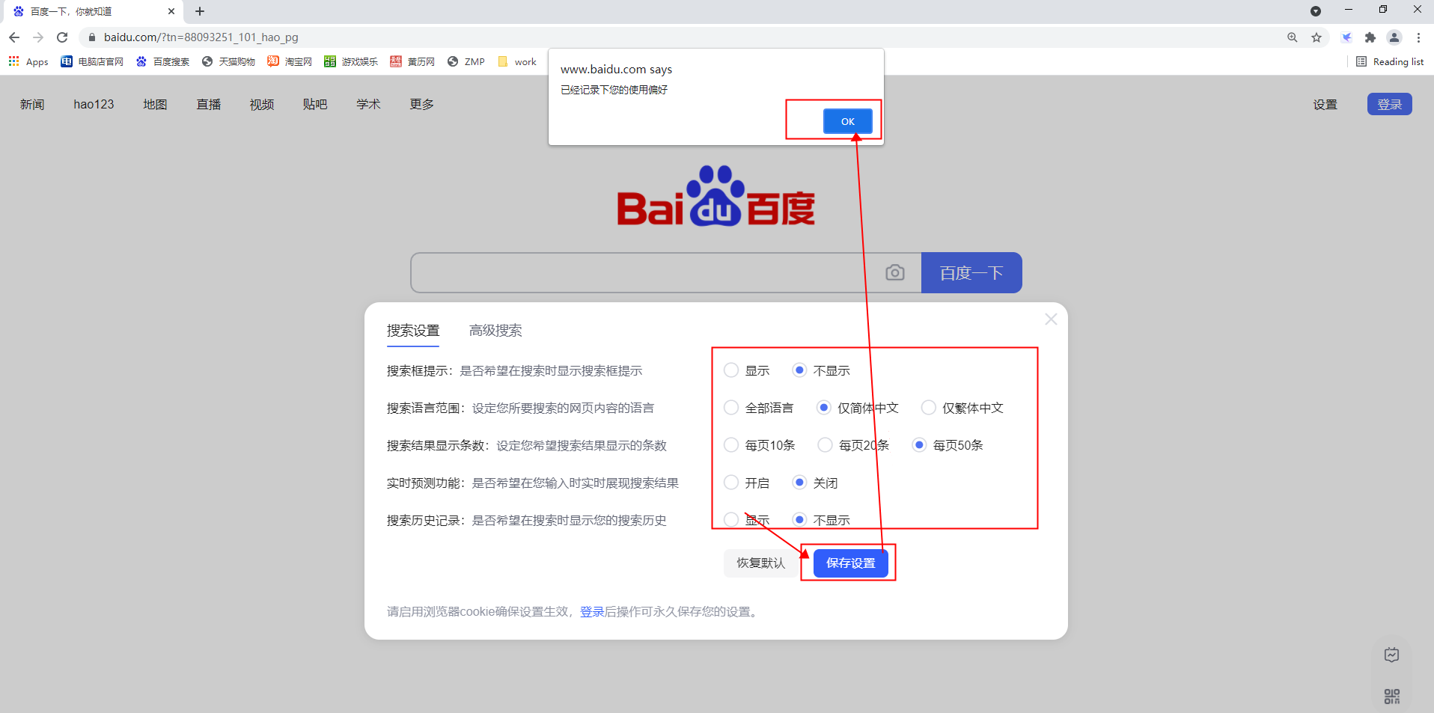Click the 保存设置 button
The height and width of the screenshot is (713, 1434).
[x=851, y=563]
